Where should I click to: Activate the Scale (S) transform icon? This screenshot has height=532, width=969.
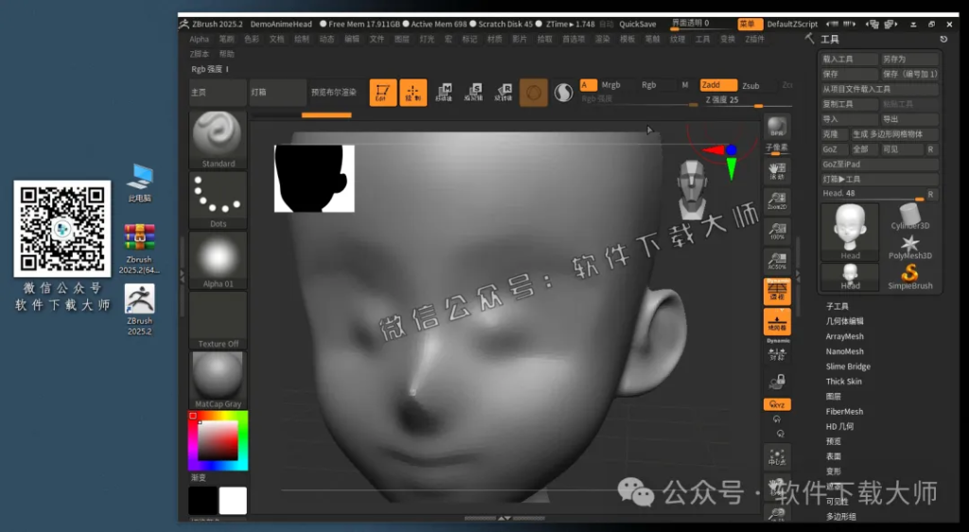point(473,93)
